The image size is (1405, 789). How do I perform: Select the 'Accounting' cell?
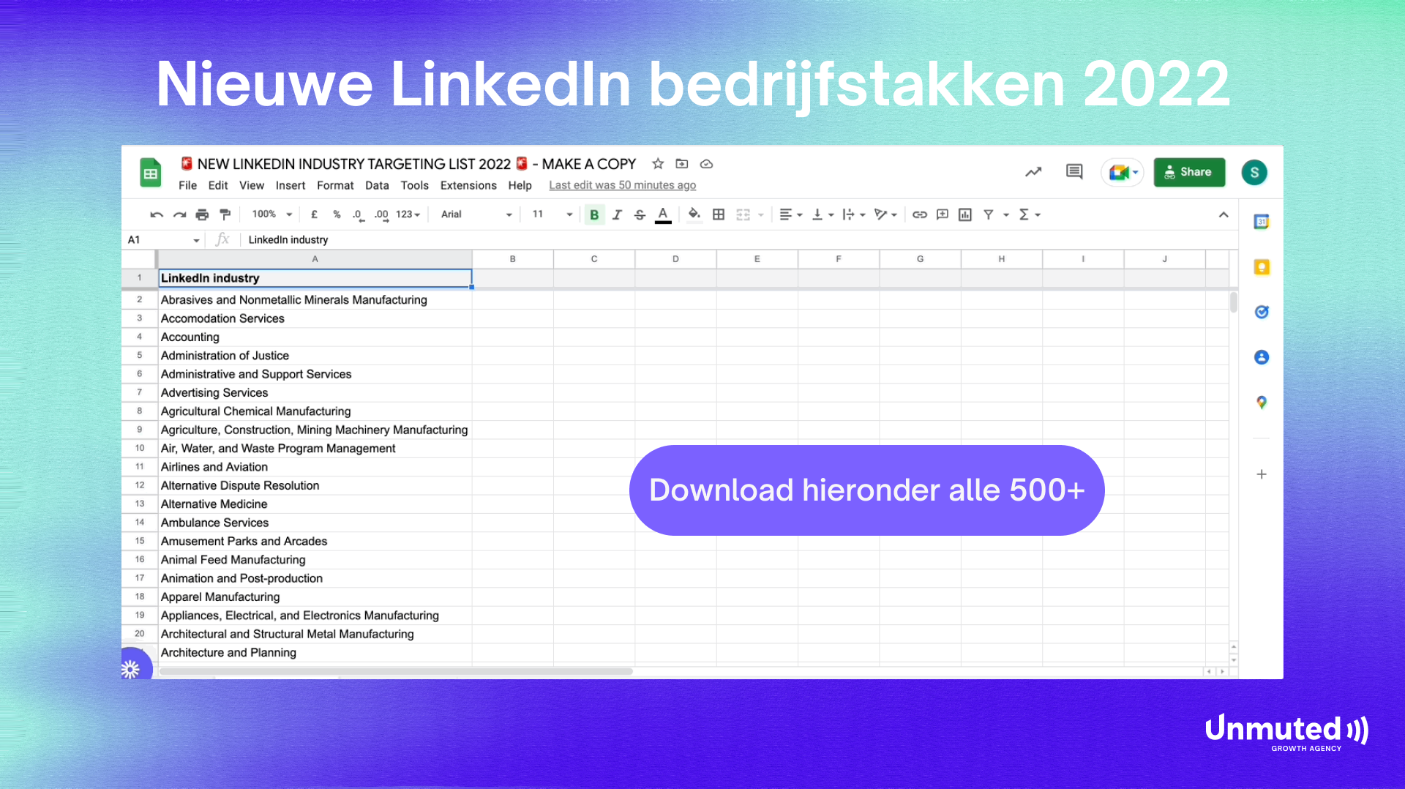tap(315, 337)
